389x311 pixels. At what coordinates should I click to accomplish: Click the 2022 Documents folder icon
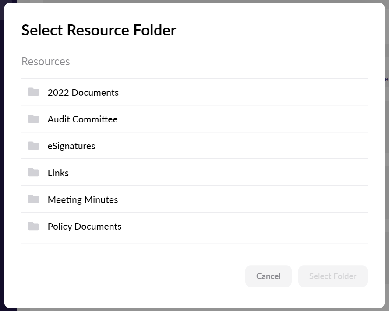34,92
